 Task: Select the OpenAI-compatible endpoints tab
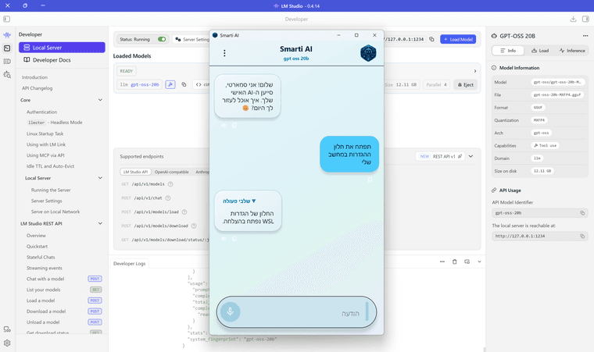(172, 172)
